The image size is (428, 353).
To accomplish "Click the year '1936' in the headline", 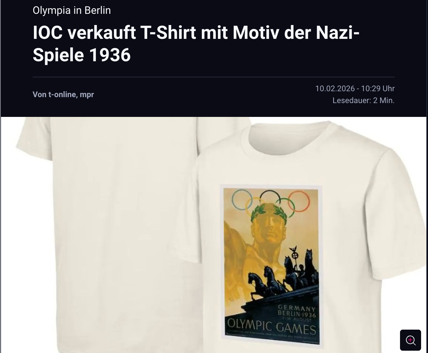I will coord(110,55).
